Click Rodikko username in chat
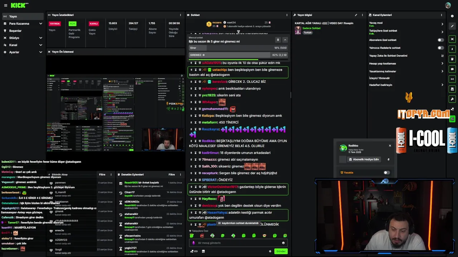The height and width of the screenshot is (257, 458). [x=208, y=141]
